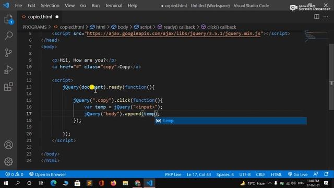The width and height of the screenshot is (334, 188).
Task: Click the Windows Start button
Action: pos(6,183)
